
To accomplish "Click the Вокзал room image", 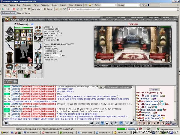I will click(133, 46).
